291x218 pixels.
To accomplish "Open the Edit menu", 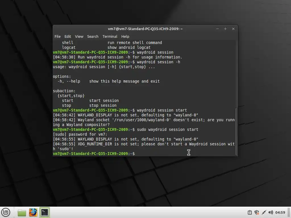I will (x=68, y=37).
